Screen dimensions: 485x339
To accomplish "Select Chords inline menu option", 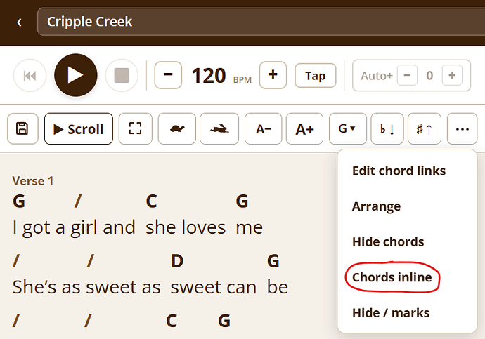I will click(x=392, y=277).
